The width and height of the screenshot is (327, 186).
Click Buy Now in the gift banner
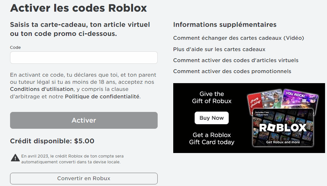tap(212, 118)
